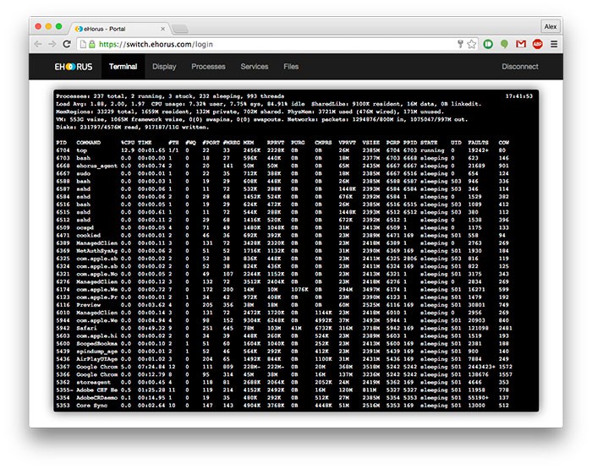Click the 'Core Sync' process name
This screenshot has height=469, width=592.
coord(91,406)
